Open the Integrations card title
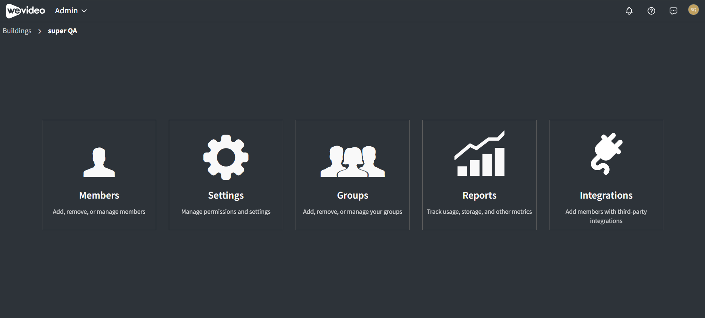 pos(606,195)
